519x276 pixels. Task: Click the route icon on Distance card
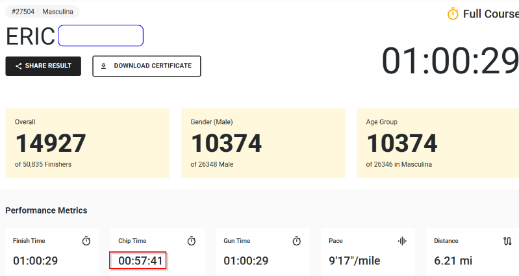click(507, 241)
